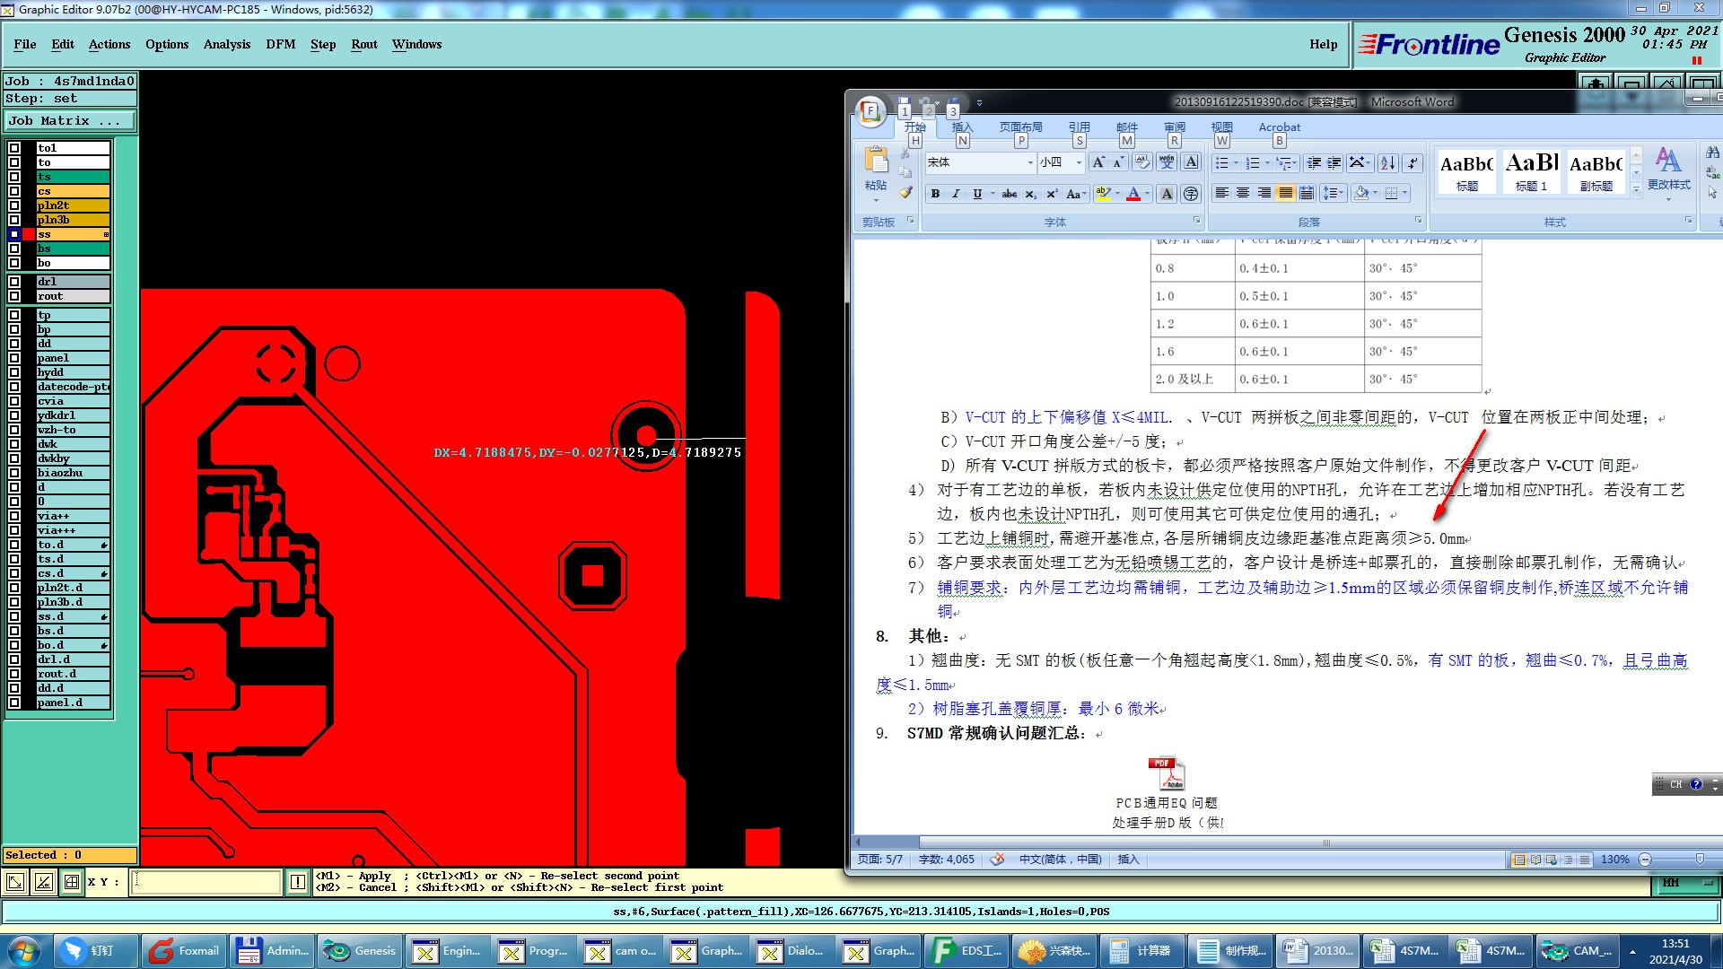Select the 标题 1 heading style
Image resolution: width=1723 pixels, height=969 pixels.
pyautogui.click(x=1531, y=170)
